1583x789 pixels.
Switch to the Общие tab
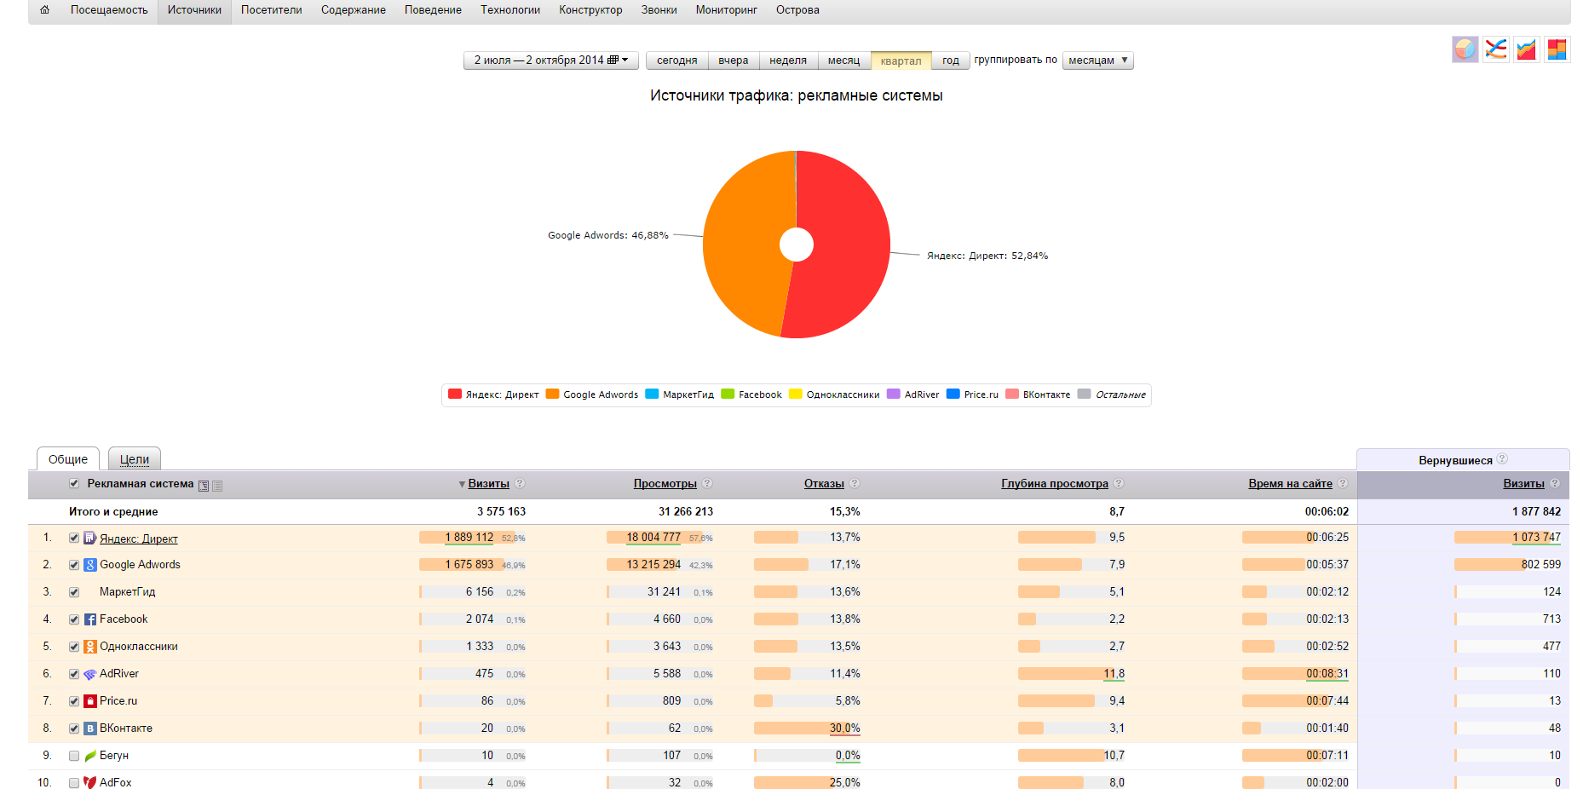(68, 459)
